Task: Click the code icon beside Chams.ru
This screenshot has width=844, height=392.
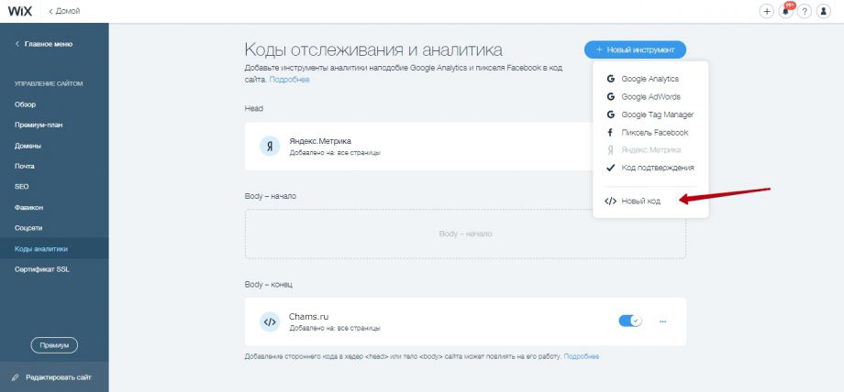Action: (x=269, y=321)
